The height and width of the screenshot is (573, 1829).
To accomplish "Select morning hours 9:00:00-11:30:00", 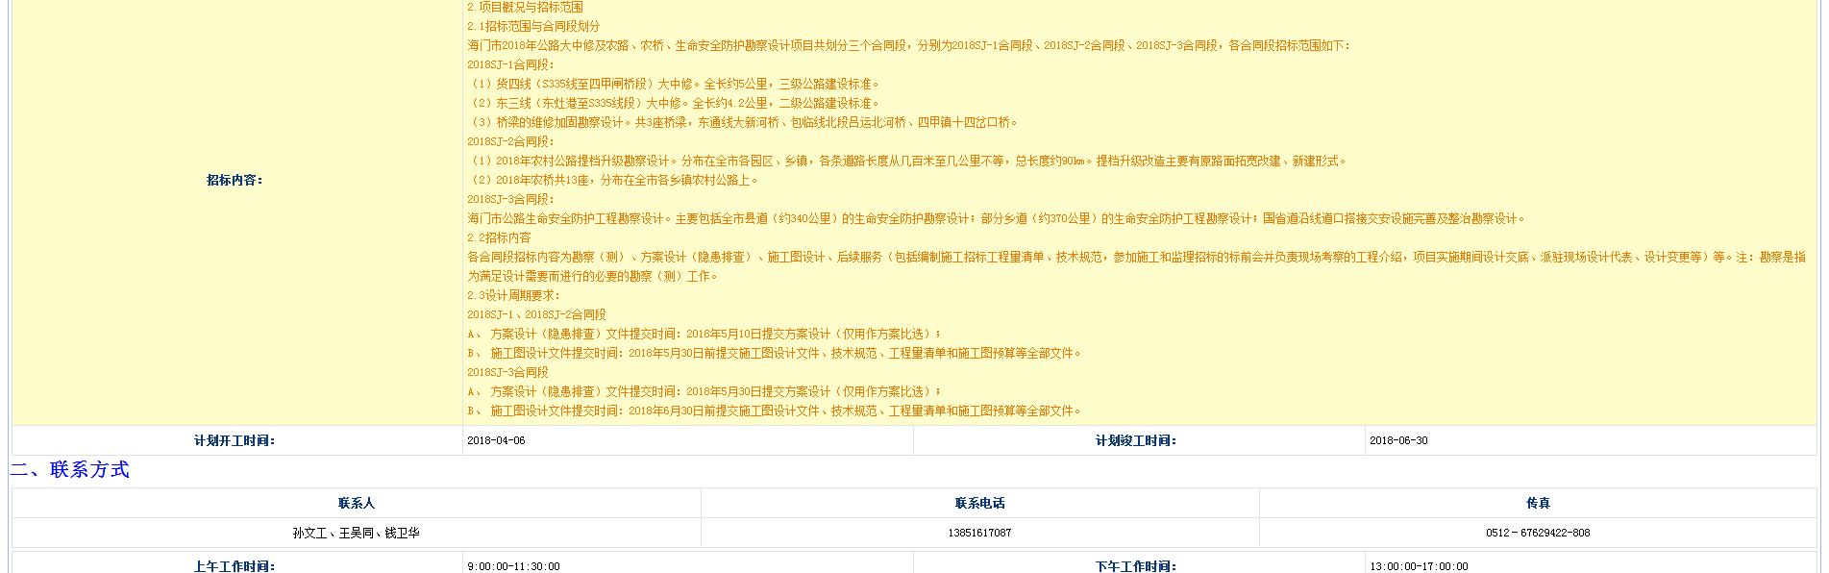I will click(x=513, y=566).
